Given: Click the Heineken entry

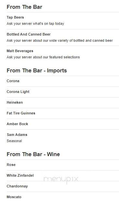Looking at the screenshot, I should coord(15,102).
